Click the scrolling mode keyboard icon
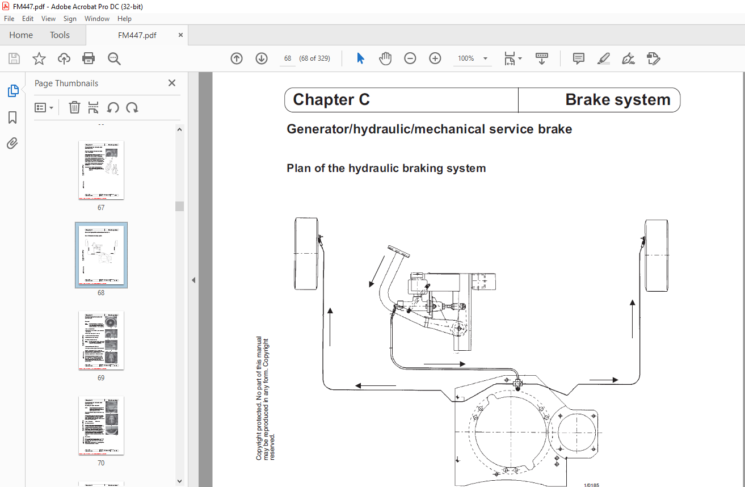This screenshot has width=745, height=487. [x=542, y=58]
